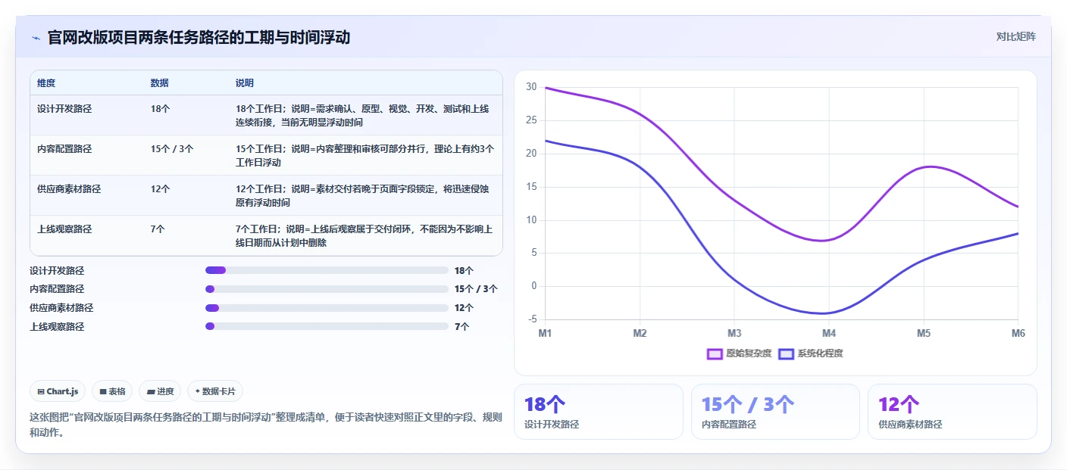
Task: Select the 供应商素材路径 table row cell
Action: point(69,189)
